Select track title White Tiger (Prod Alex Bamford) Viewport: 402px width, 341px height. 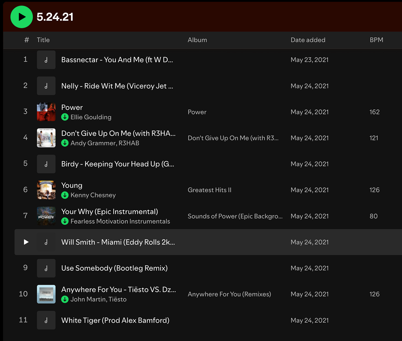click(115, 321)
